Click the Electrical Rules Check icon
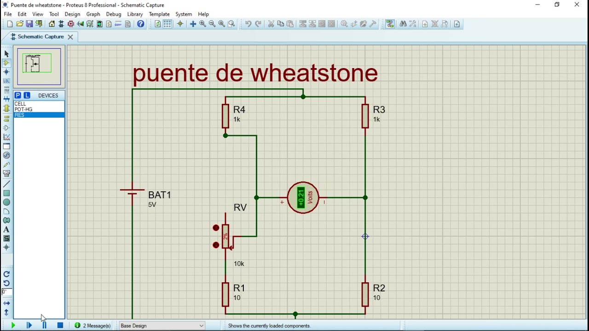Image resolution: width=589 pixels, height=331 pixels. click(x=457, y=24)
